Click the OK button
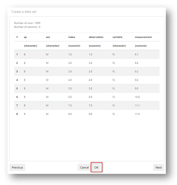Viewport: 177px width, 185px height. pos(96,167)
